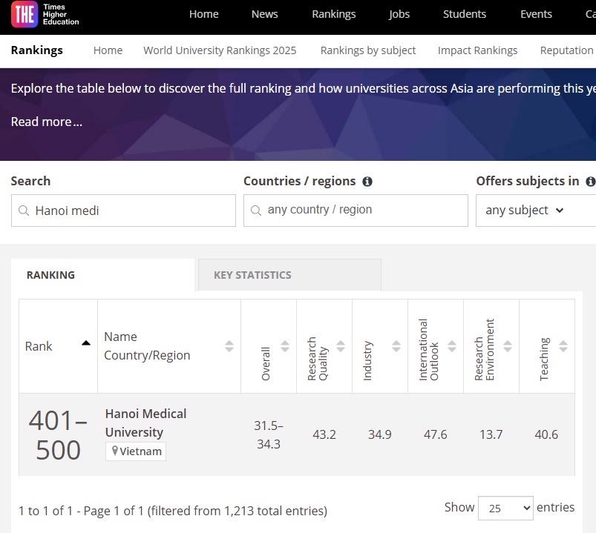
Task: Go to Home in the Rankings sub-navigation
Action: tap(108, 50)
